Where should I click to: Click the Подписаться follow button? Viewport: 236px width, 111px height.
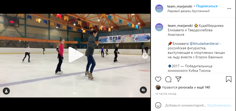click(207, 6)
